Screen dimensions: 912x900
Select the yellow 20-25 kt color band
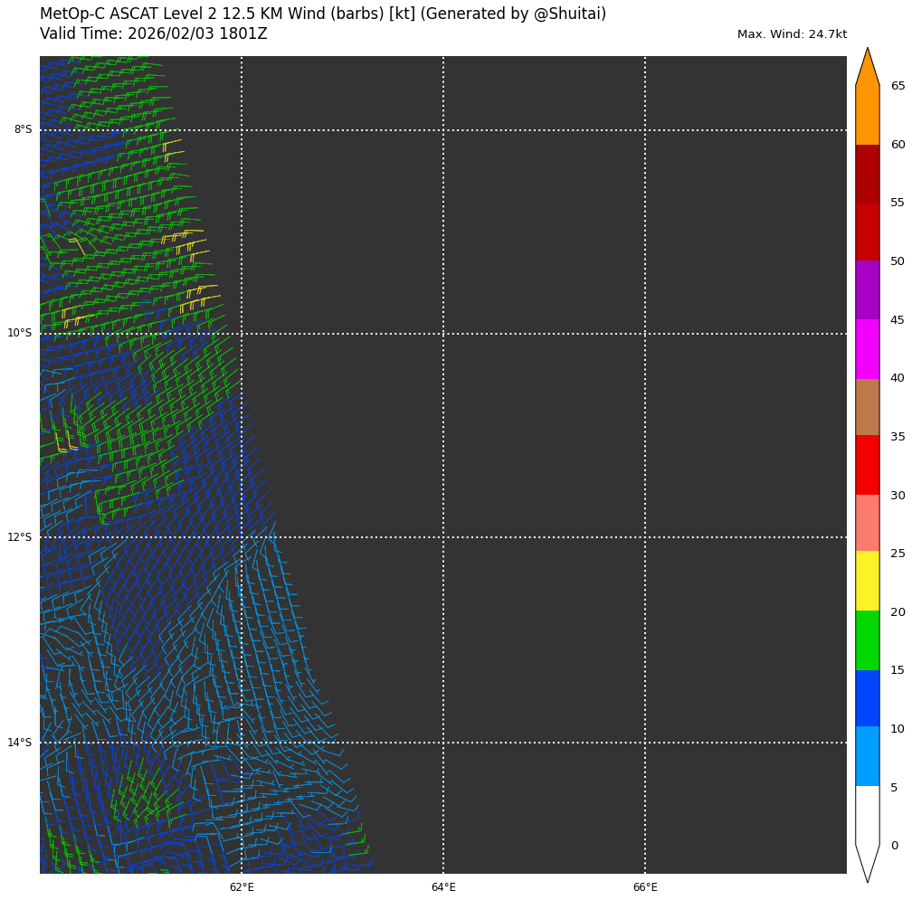[867, 581]
